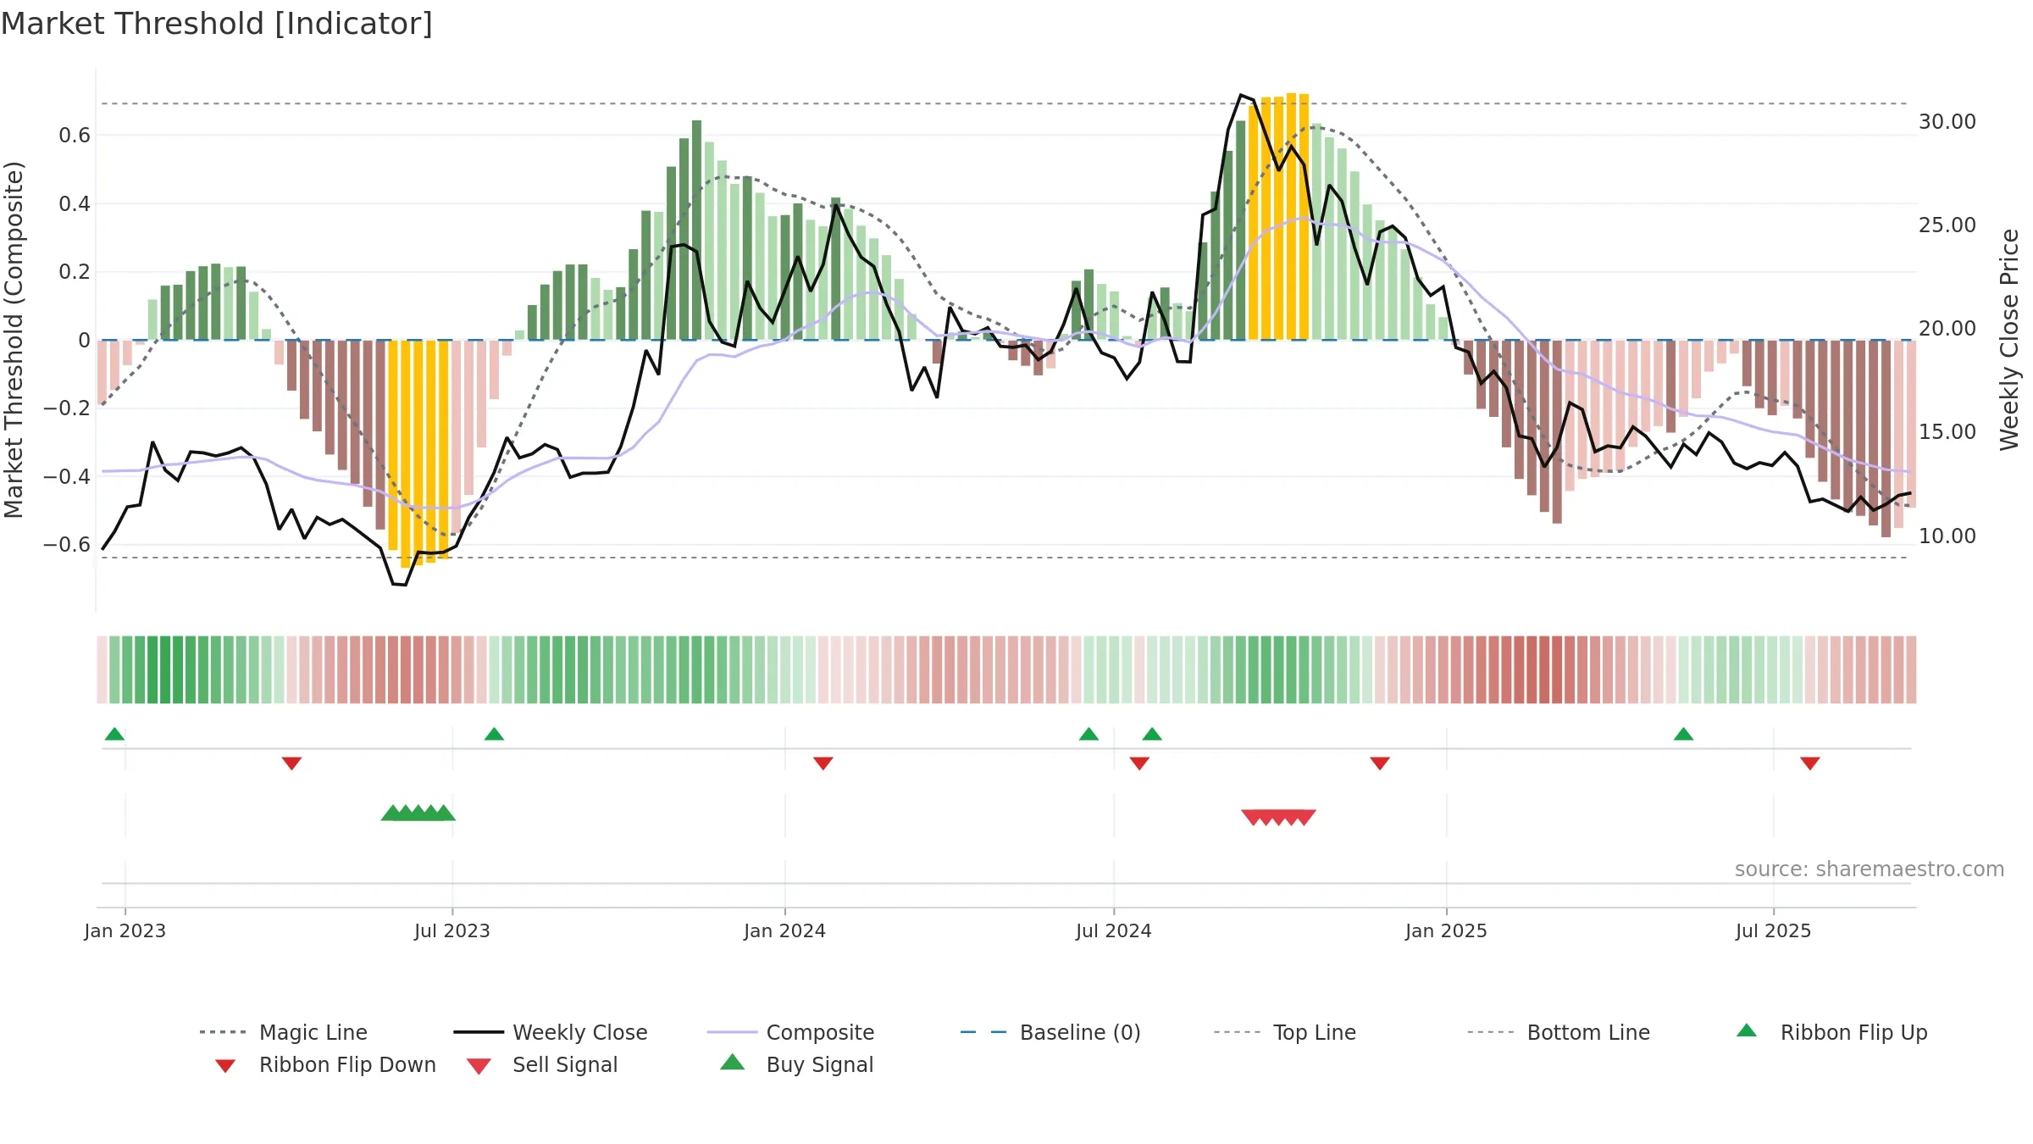Click the Jan 2023 x-axis label
The width and height of the screenshot is (2033, 1144).
(x=125, y=930)
